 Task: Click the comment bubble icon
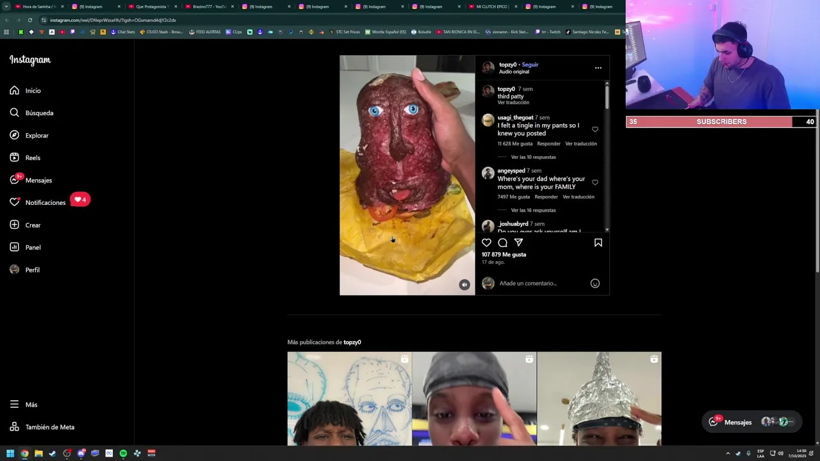502,243
